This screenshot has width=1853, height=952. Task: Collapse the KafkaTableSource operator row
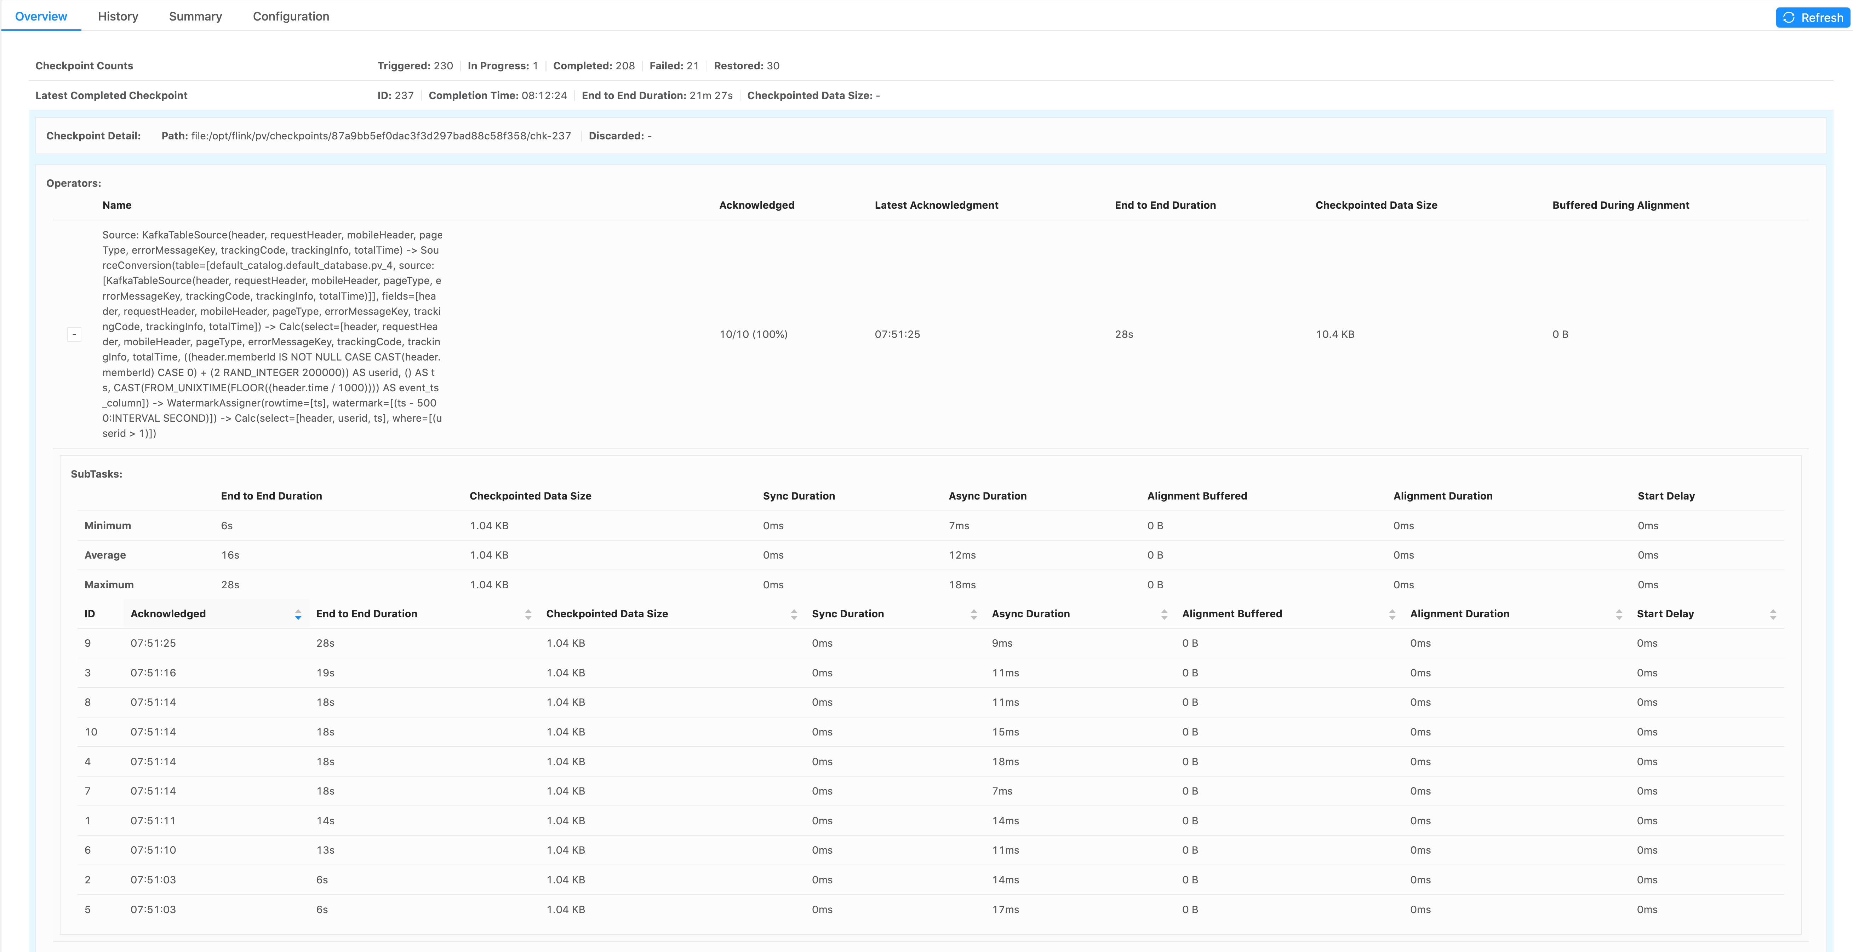pyautogui.click(x=74, y=334)
